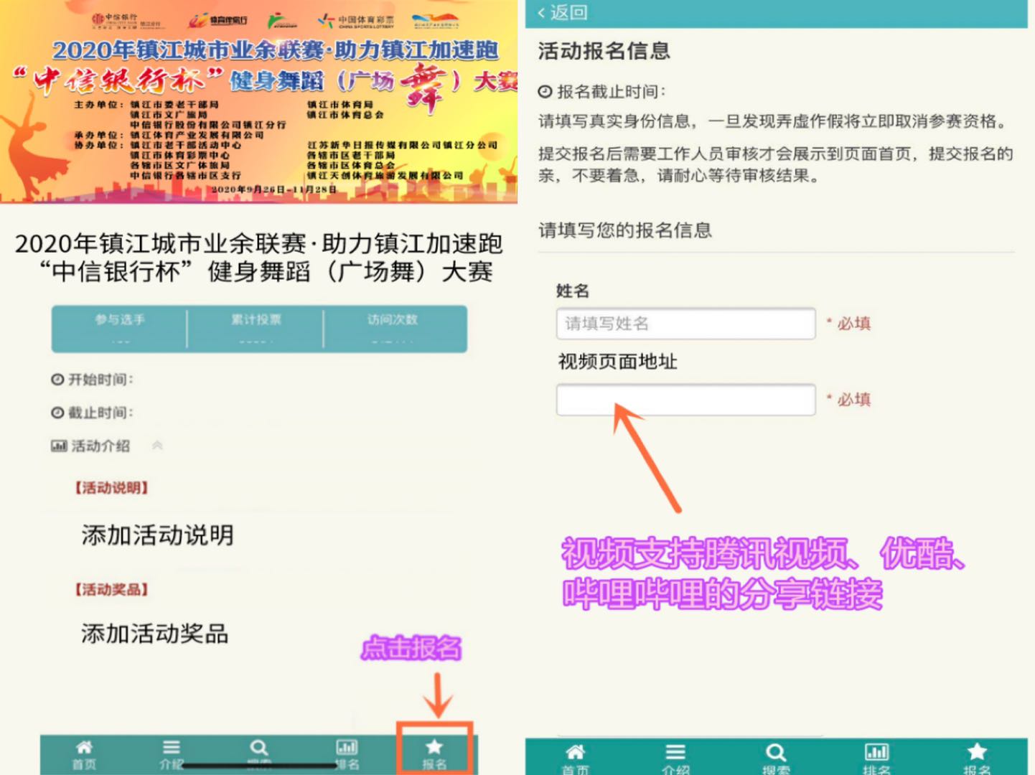
Task: Click the 添加活动说明 text
Action: pyautogui.click(x=157, y=535)
